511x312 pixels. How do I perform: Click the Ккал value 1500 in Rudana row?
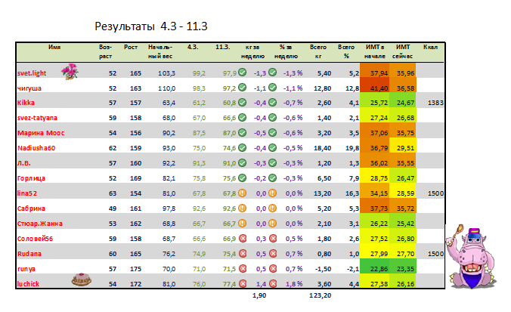click(x=435, y=254)
